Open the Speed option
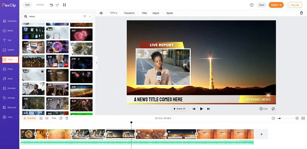 tap(170, 13)
